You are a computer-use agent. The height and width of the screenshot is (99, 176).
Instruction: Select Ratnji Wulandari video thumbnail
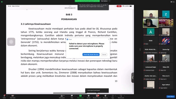tap(151, 14)
